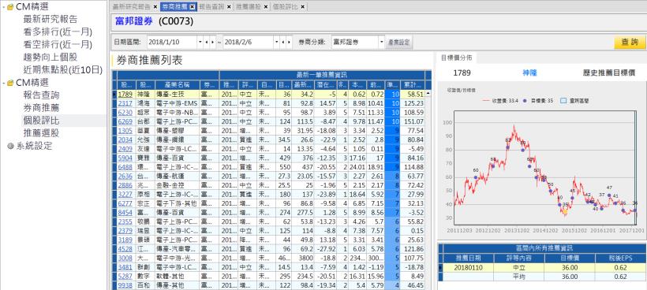Click scroll-up arrow of recommendation list
This screenshot has height=290, width=647.
click(x=428, y=94)
